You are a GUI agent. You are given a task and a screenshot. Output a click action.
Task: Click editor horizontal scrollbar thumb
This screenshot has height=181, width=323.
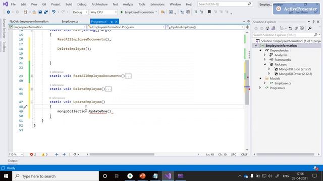click(x=122, y=154)
